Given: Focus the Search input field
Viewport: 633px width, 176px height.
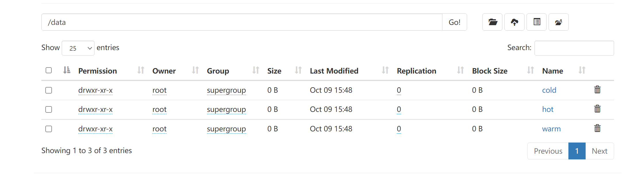Looking at the screenshot, I should pyautogui.click(x=574, y=48).
